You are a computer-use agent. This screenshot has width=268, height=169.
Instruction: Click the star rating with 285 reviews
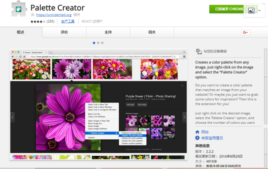click(x=42, y=21)
